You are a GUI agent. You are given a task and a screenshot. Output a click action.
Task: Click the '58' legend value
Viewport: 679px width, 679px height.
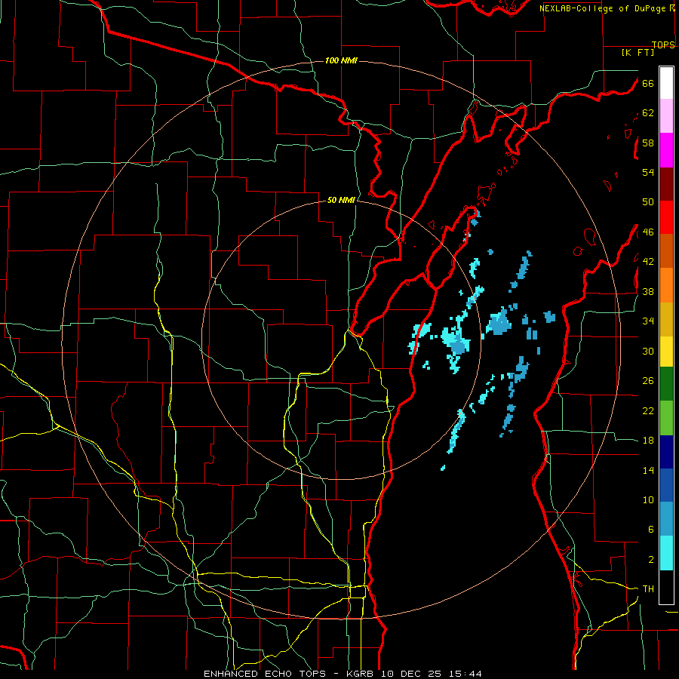(x=648, y=143)
